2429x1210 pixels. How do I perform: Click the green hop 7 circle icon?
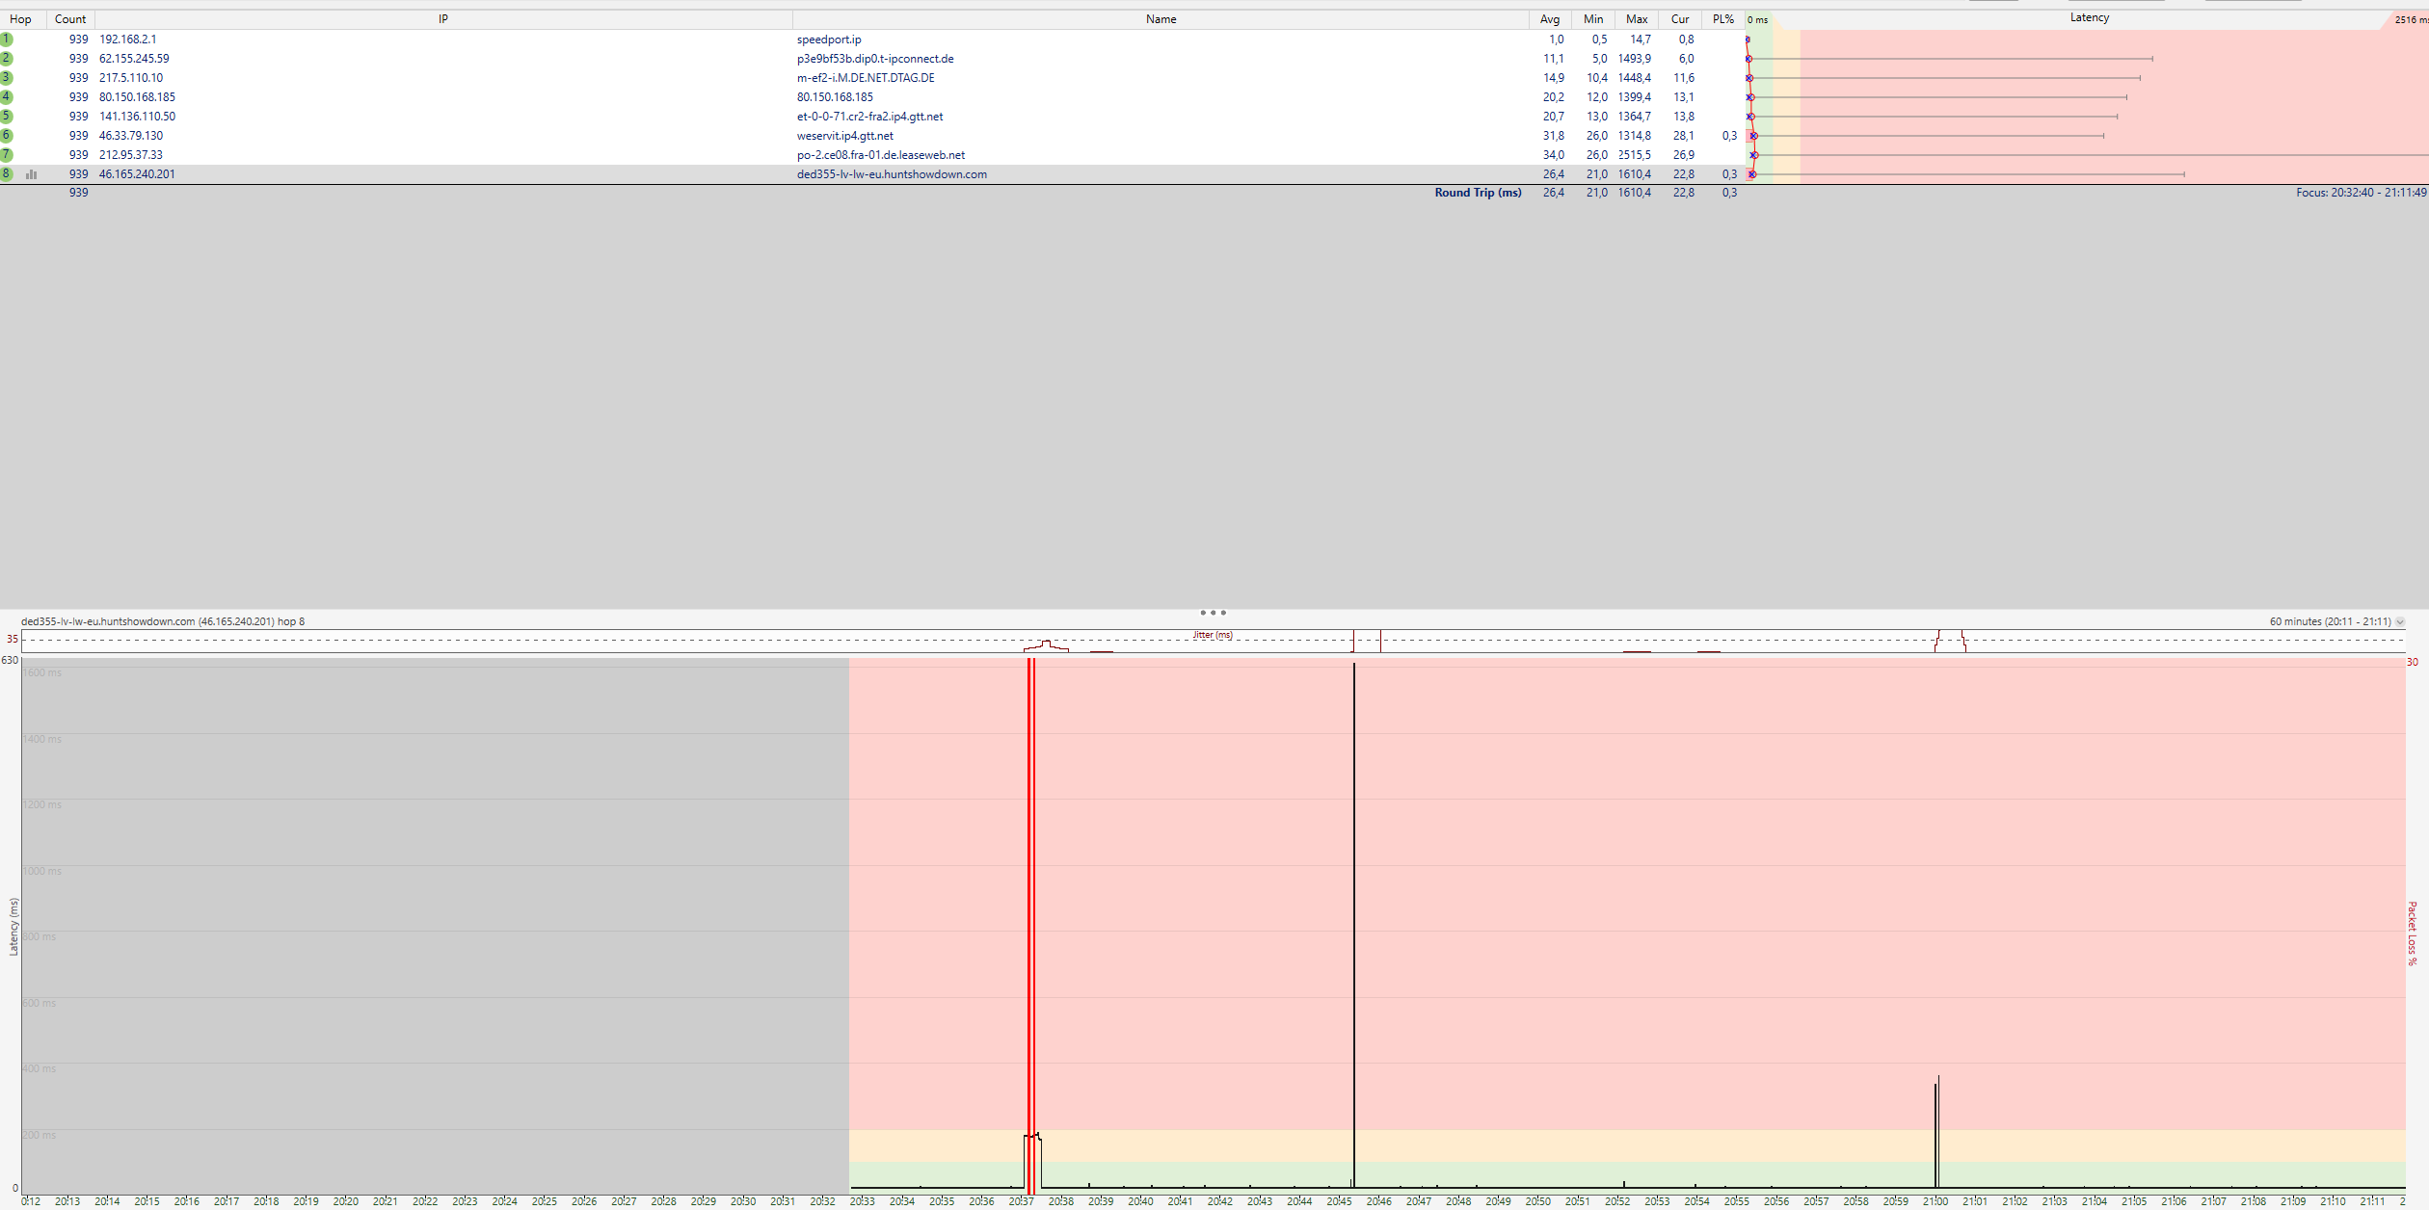pos(6,155)
